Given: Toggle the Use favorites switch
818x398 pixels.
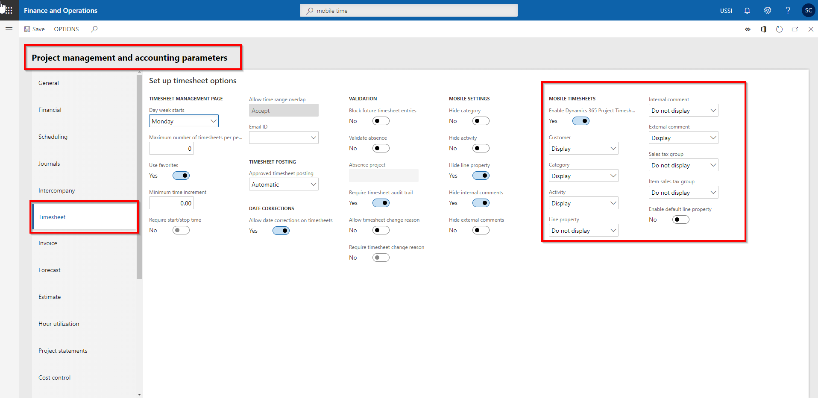Looking at the screenshot, I should coord(181,176).
